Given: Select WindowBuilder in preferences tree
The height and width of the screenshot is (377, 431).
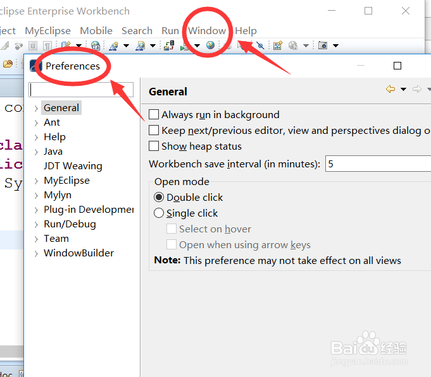Looking at the screenshot, I should pos(78,253).
